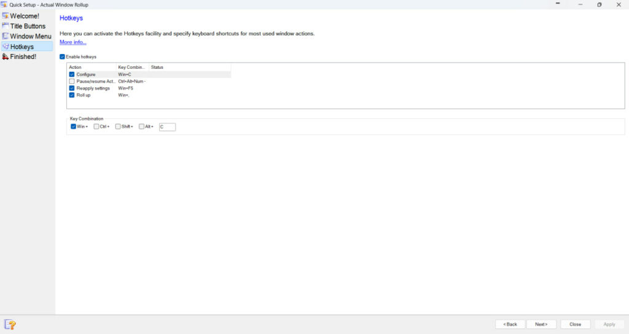Close the Quick Setup window using X
The width and height of the screenshot is (629, 334).
tap(619, 4)
